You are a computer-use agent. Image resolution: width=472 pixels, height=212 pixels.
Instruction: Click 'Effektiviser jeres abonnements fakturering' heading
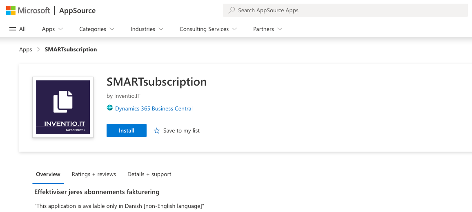pos(97,192)
